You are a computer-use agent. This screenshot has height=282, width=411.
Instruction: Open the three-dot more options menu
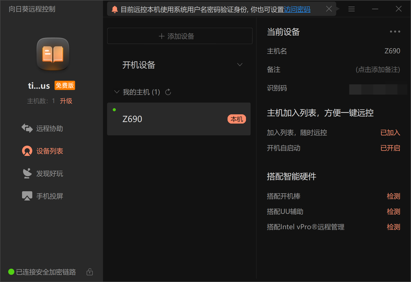pos(395,32)
